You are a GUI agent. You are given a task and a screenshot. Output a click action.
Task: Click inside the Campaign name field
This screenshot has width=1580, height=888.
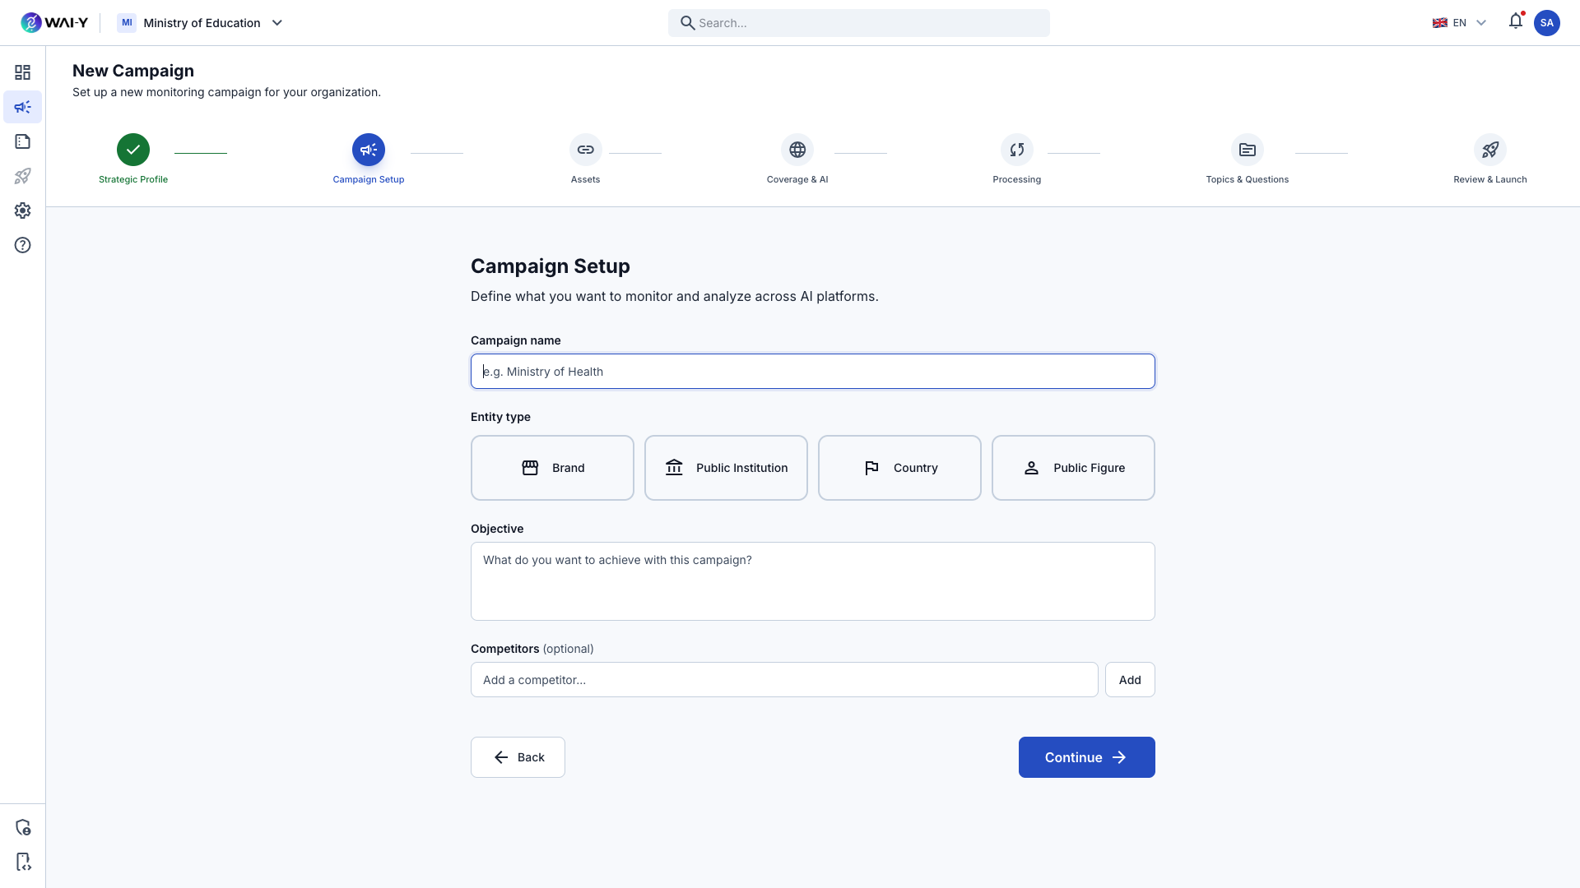click(812, 371)
